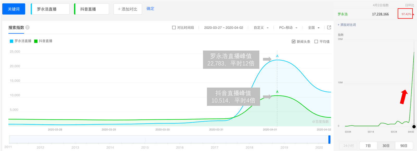Enable the 对比时间段 checkbox
The image size is (417, 151).
pyautogui.click(x=174, y=28)
